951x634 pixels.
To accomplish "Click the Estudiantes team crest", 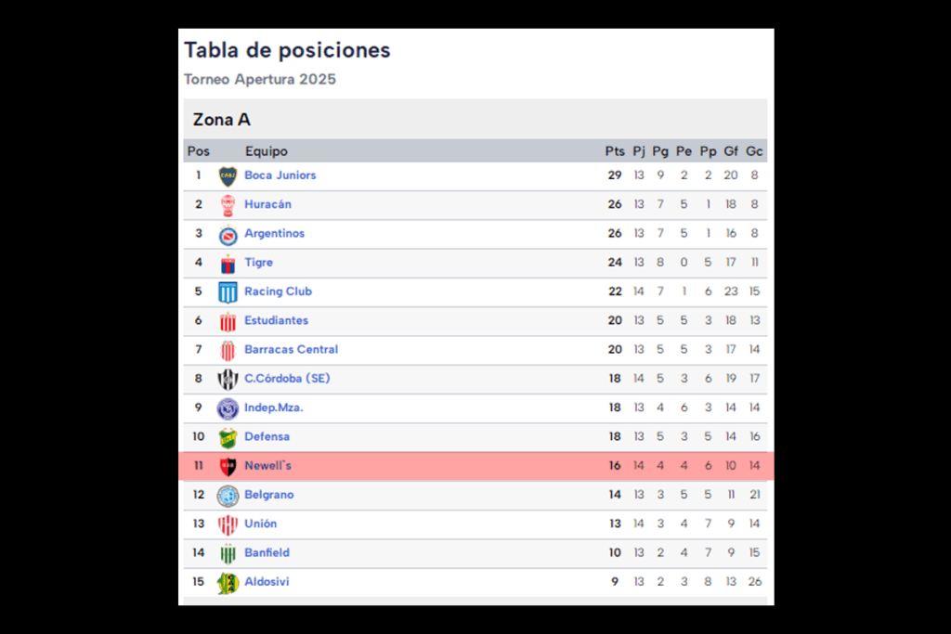I will pyautogui.click(x=228, y=322).
